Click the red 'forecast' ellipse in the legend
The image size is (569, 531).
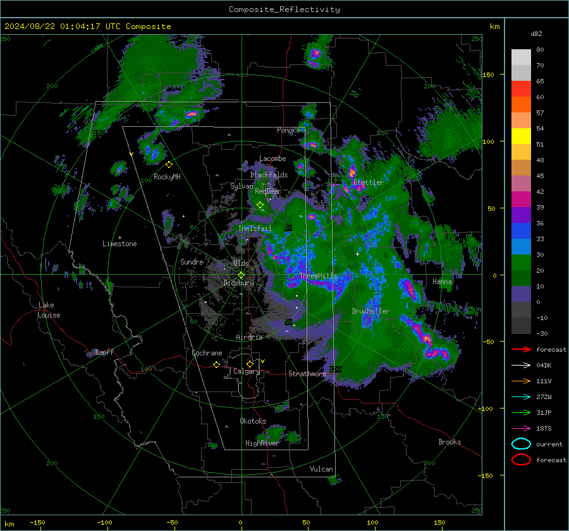(521, 460)
